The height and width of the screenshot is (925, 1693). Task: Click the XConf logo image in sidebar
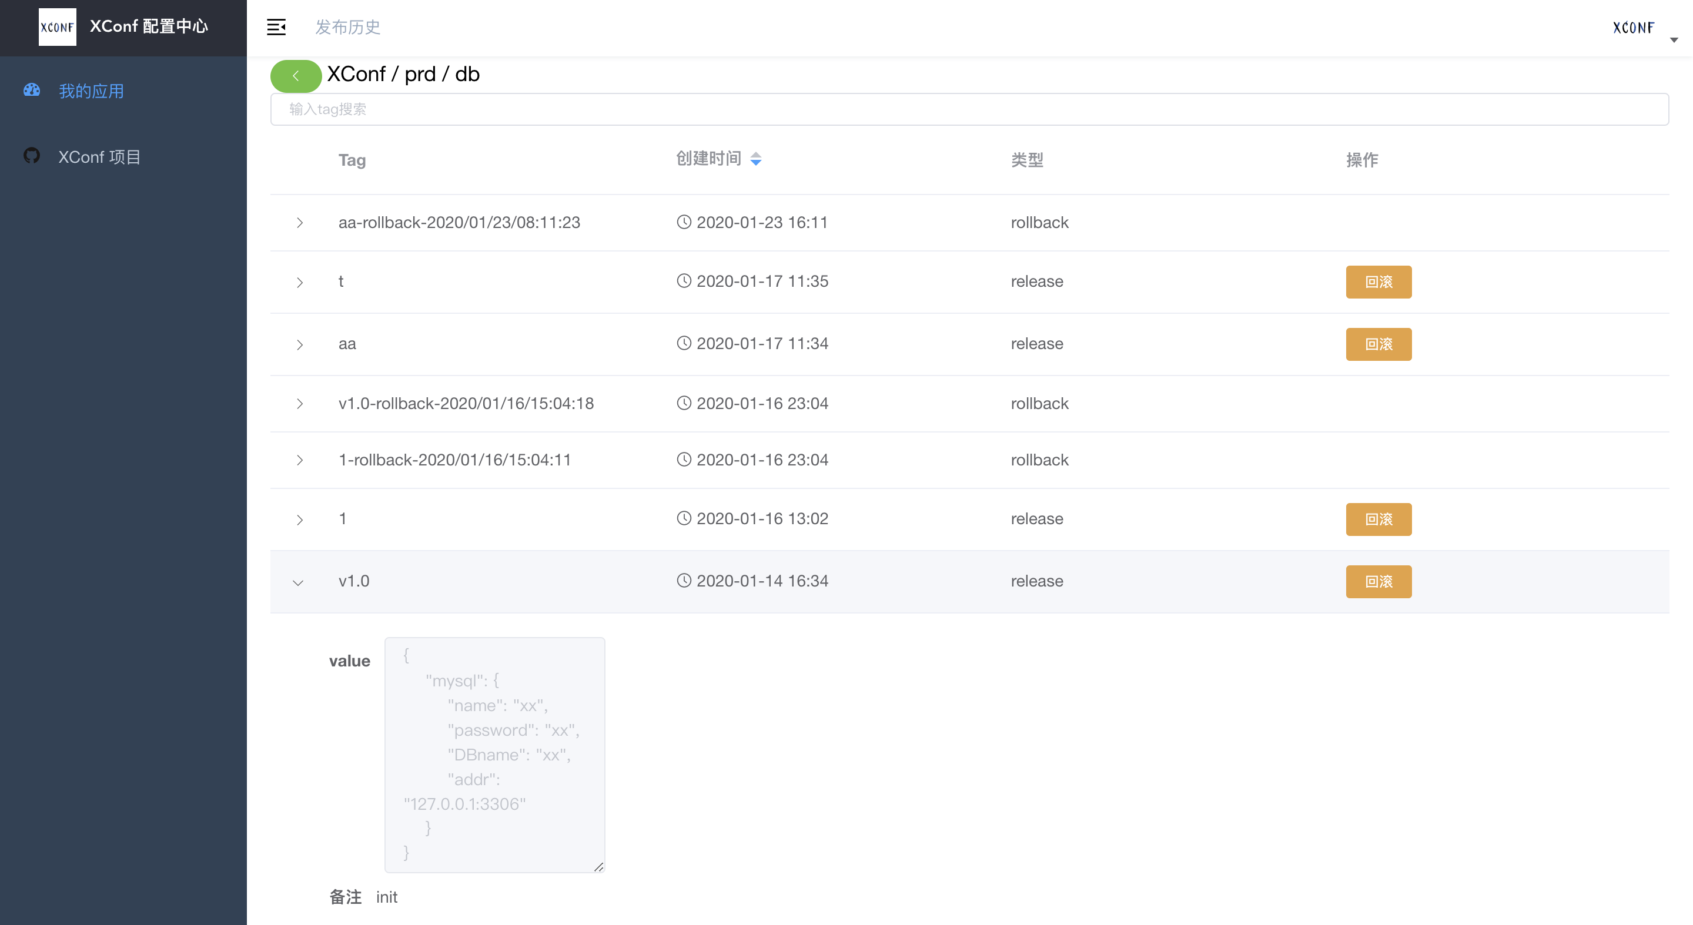[x=57, y=27]
